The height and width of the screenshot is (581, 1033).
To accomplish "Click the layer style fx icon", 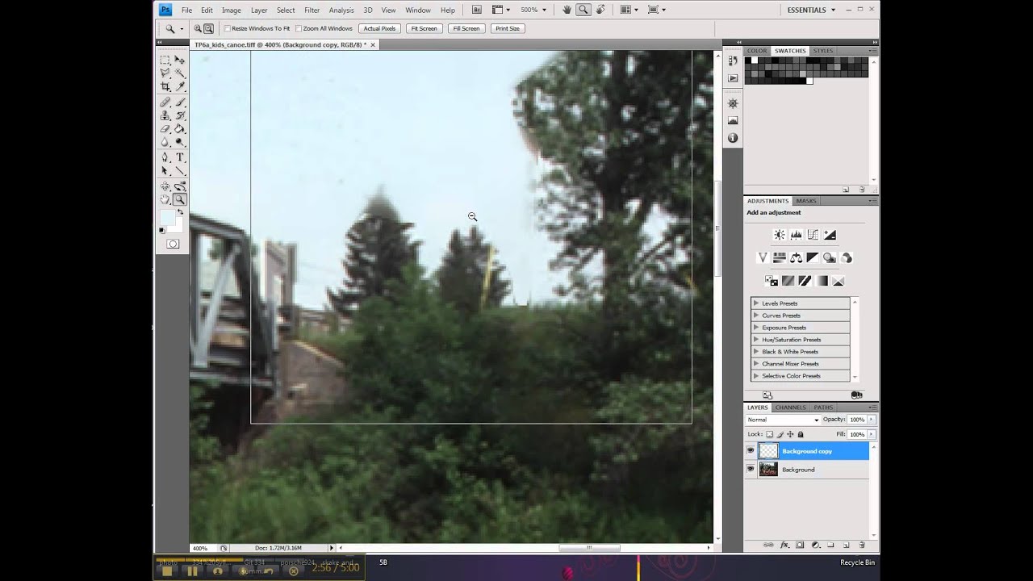I will coord(784,545).
